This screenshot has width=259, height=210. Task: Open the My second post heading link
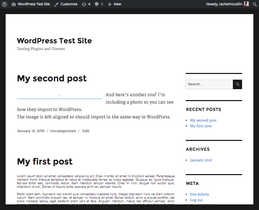pos(52,78)
